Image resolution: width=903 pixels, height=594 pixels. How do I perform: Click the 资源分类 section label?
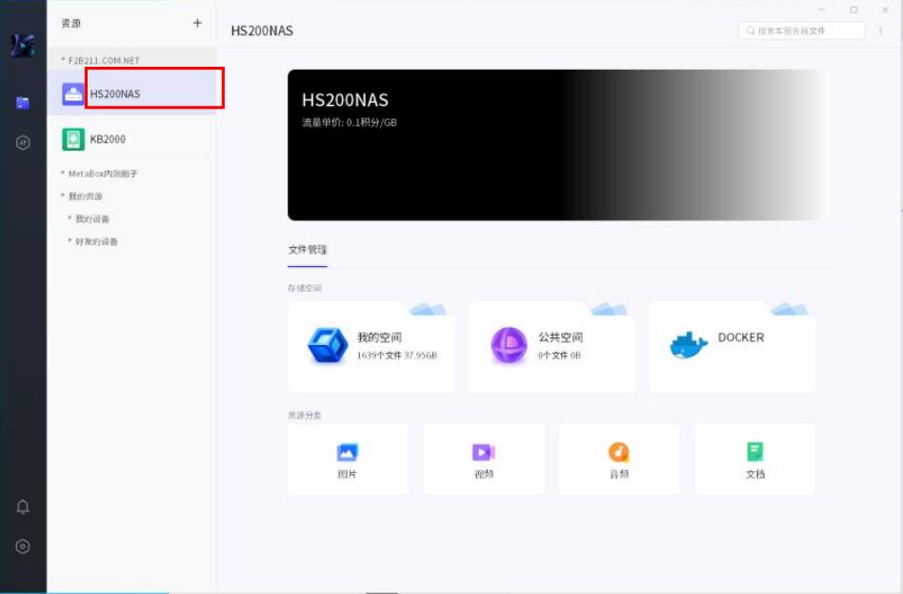305,415
